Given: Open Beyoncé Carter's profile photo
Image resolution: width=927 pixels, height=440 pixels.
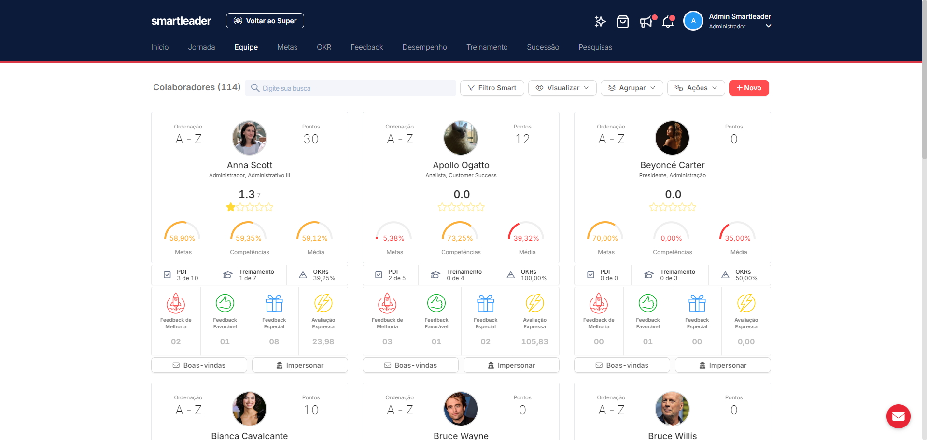Looking at the screenshot, I should pyautogui.click(x=673, y=138).
